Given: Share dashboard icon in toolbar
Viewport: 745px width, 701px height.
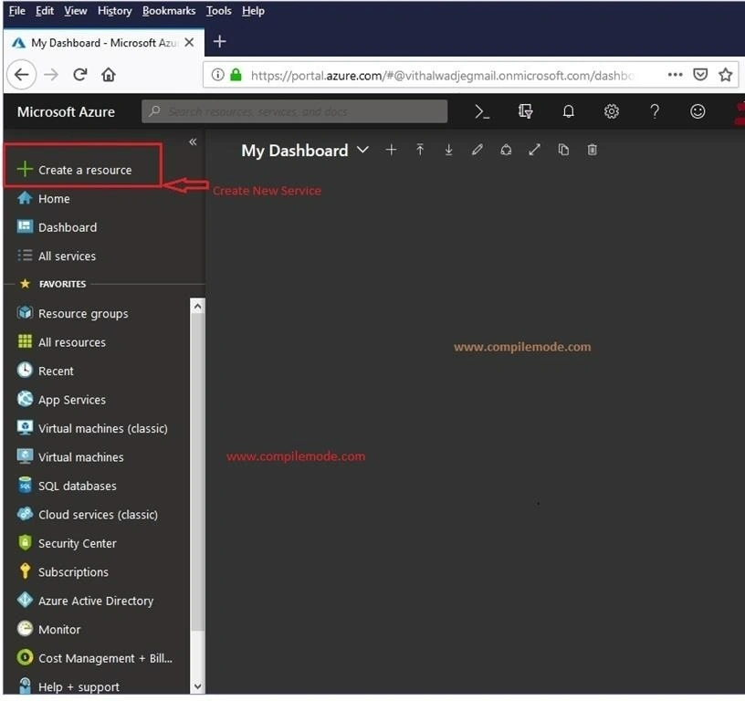Looking at the screenshot, I should (x=506, y=150).
